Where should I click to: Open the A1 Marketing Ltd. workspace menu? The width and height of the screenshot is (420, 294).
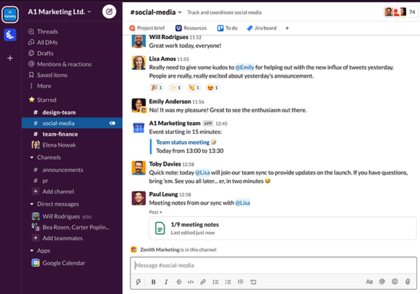pos(59,12)
